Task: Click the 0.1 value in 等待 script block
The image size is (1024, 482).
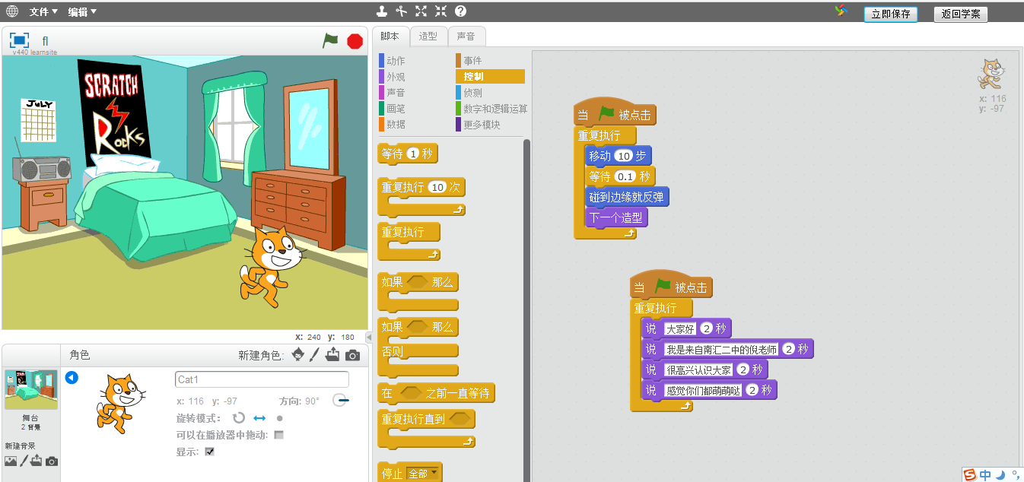Action: [625, 176]
